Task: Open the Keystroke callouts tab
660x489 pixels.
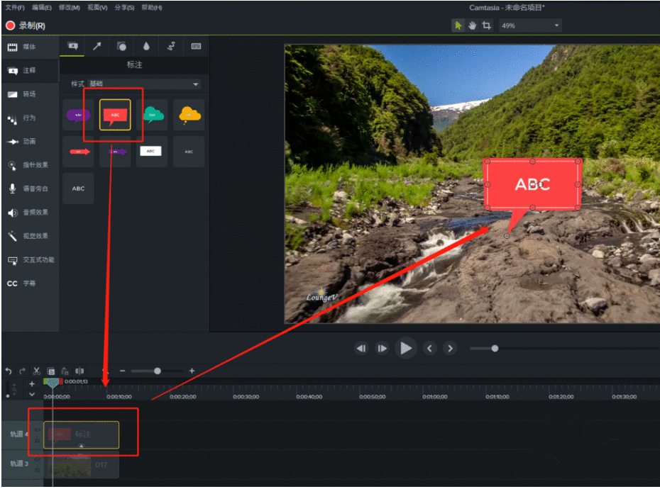Action: 195,47
